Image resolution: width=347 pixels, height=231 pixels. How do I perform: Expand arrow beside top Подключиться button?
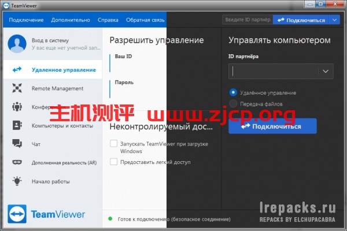point(334,20)
